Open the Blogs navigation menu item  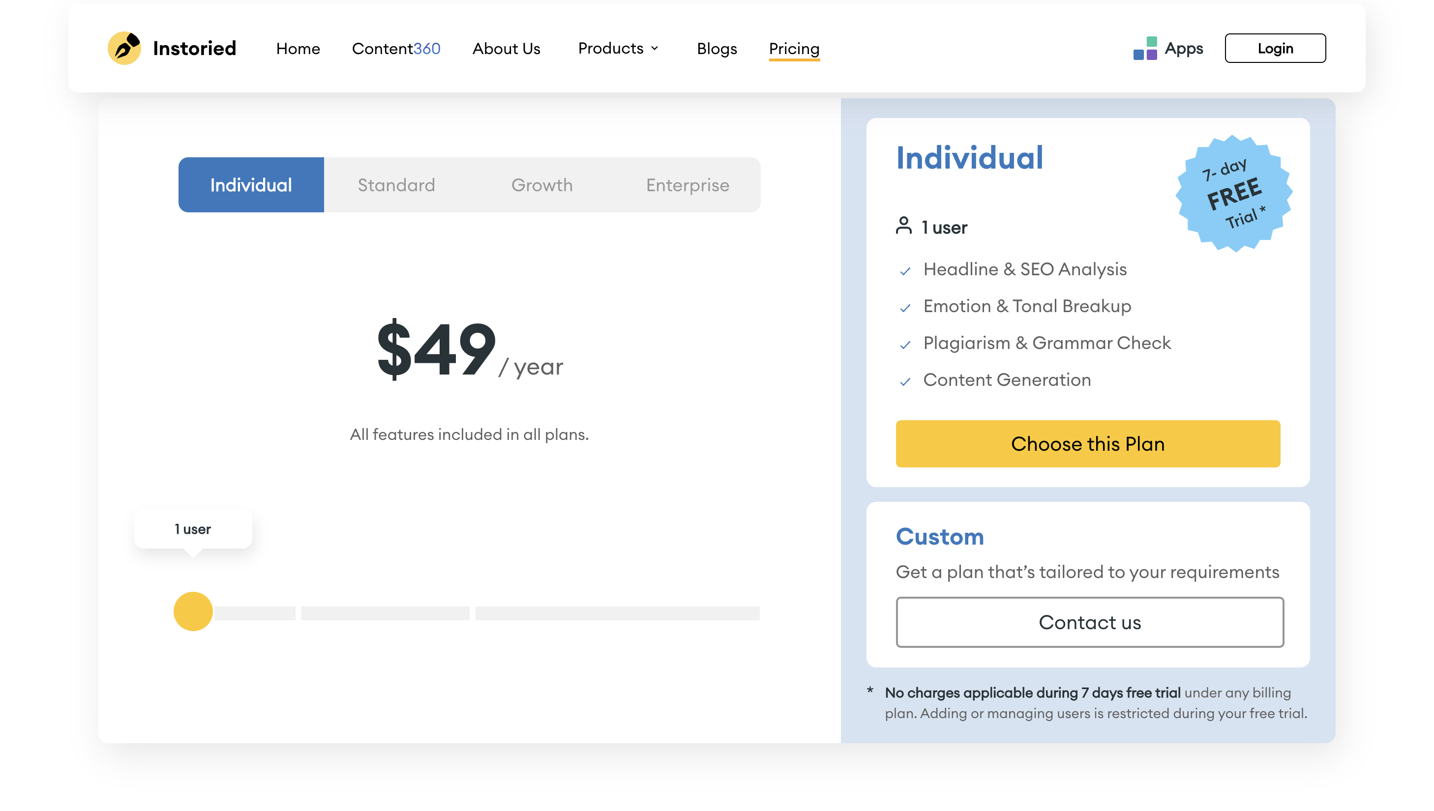[717, 48]
